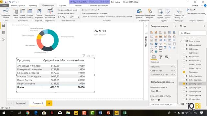Undo the last action
The width and height of the screenshot is (207, 116).
pyautogui.click(x=10, y=2)
